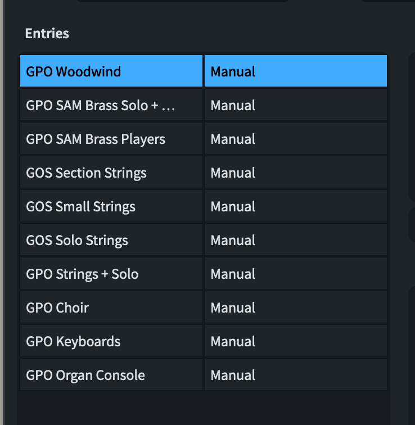415x425 pixels.
Task: Click Manual cell for GPO Organ Console
Action: click(295, 375)
